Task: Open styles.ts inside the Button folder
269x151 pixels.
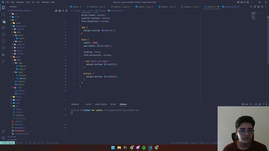Action: pos(21,38)
